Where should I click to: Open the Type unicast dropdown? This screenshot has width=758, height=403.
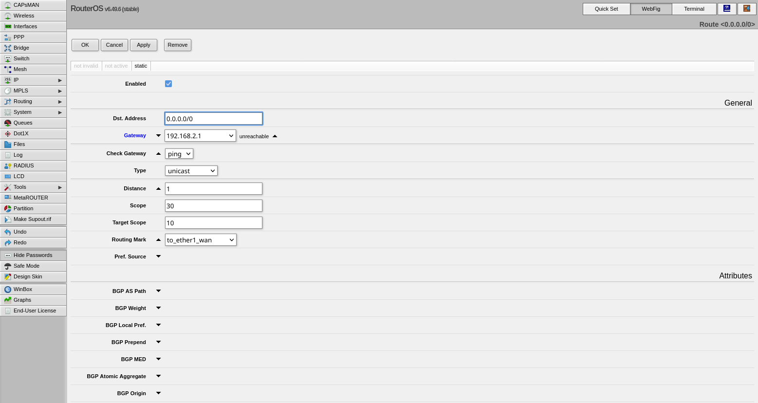191,170
